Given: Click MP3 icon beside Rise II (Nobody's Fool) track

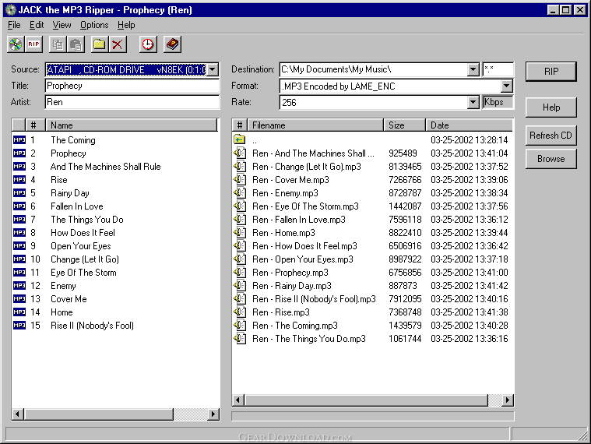Looking at the screenshot, I should pyautogui.click(x=19, y=326).
